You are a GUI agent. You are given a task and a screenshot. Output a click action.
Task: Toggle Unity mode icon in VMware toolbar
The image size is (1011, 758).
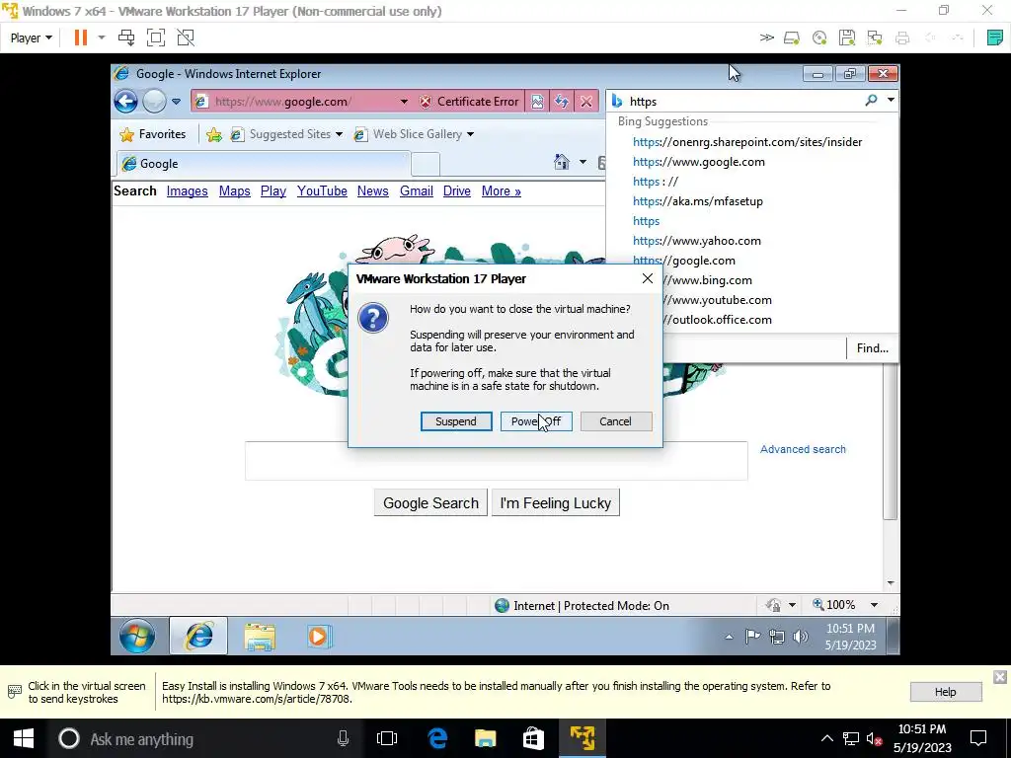coord(186,38)
